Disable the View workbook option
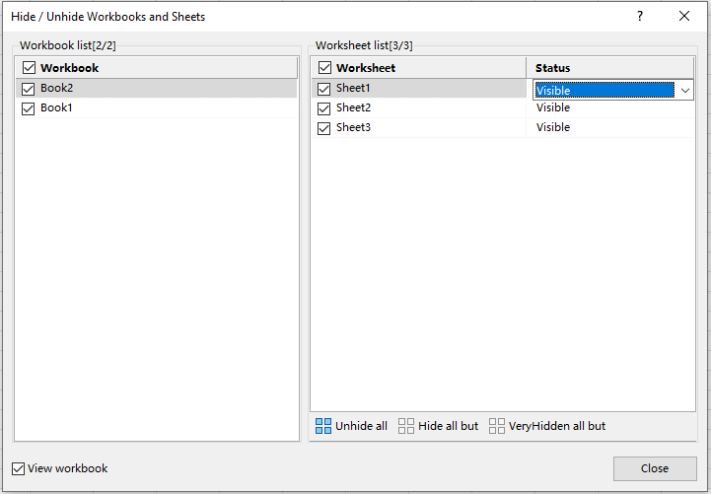 pyautogui.click(x=19, y=468)
